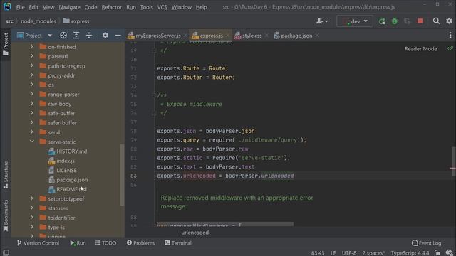
Task: Close the package.json editor tab
Action: tap(317, 36)
